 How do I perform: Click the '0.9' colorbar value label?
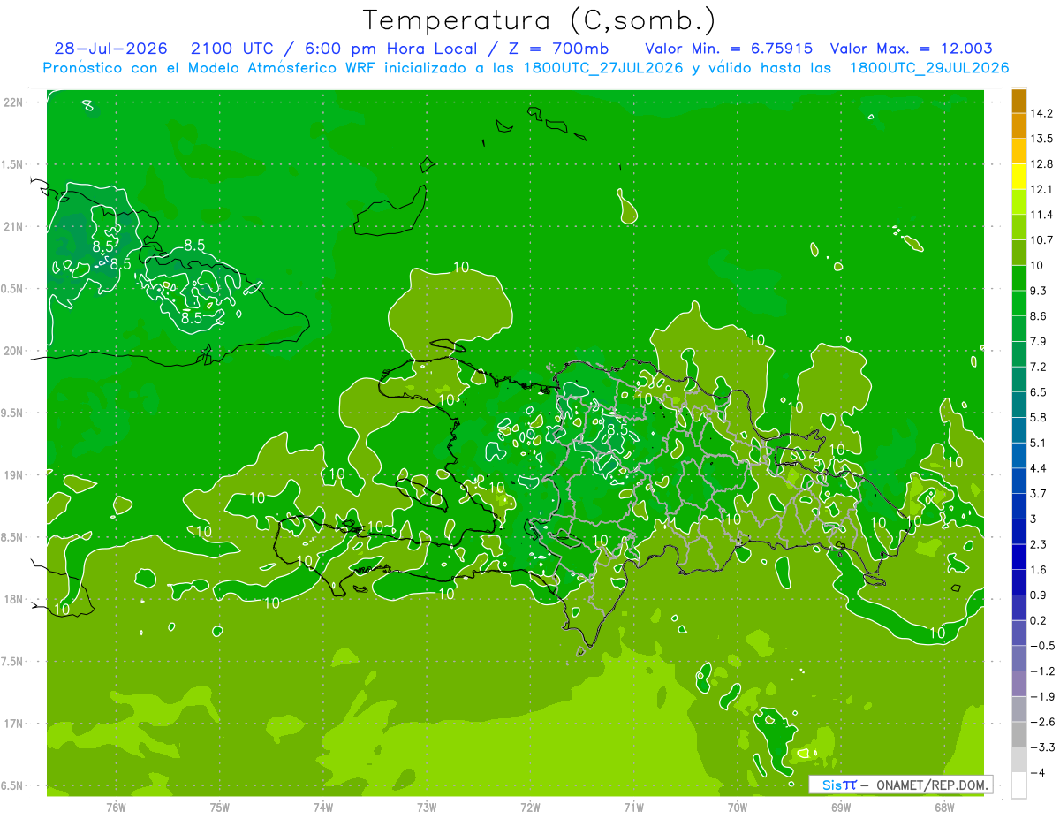[1039, 595]
